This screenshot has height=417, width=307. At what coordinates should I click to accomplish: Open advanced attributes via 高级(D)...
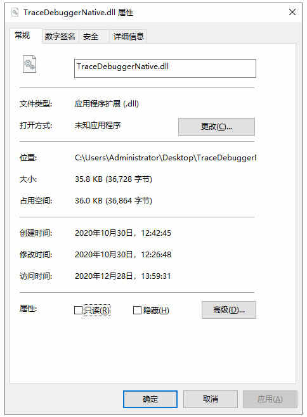(229, 310)
